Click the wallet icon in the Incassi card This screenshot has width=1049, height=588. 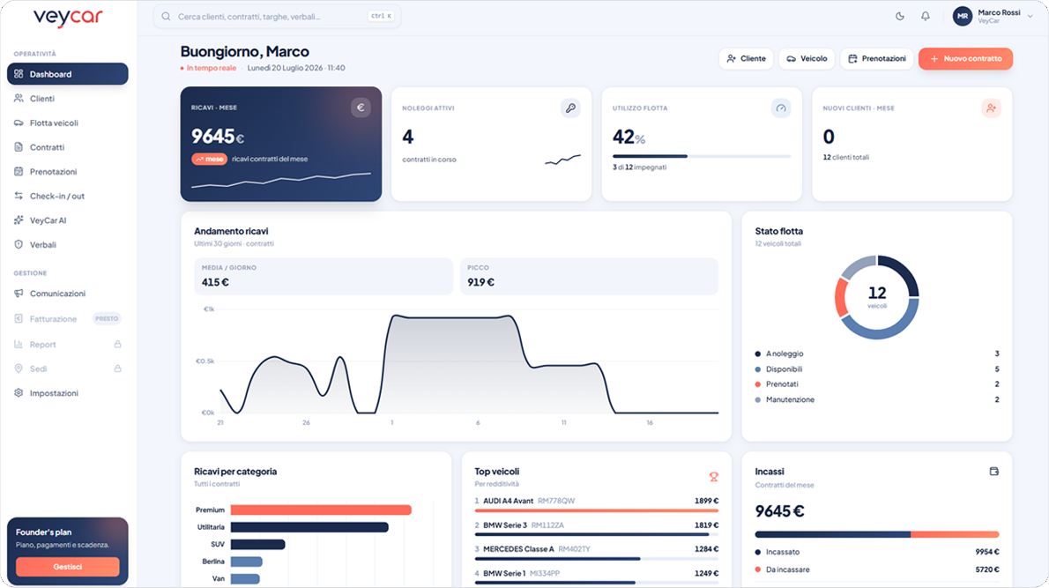pos(994,472)
